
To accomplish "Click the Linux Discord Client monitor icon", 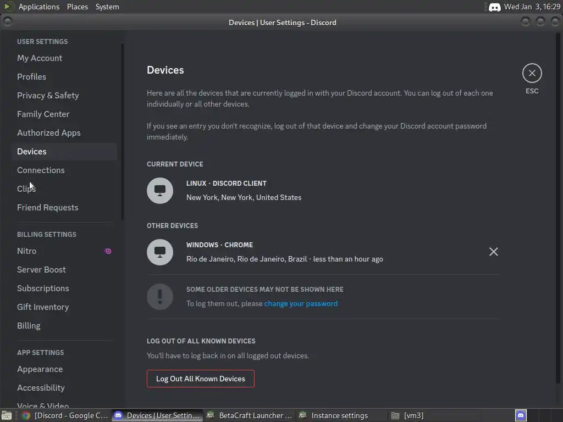I will pyautogui.click(x=160, y=191).
